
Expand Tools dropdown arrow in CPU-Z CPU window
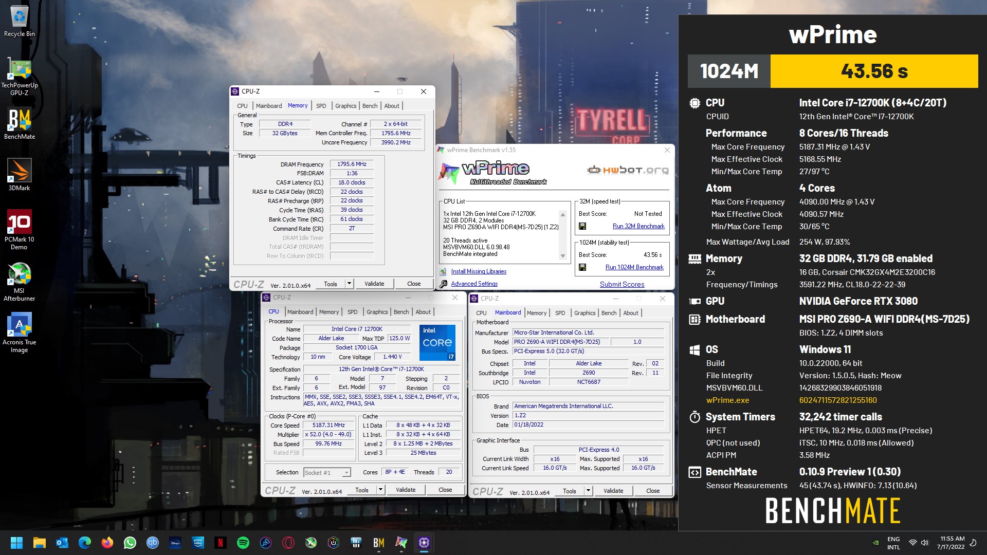tap(380, 490)
